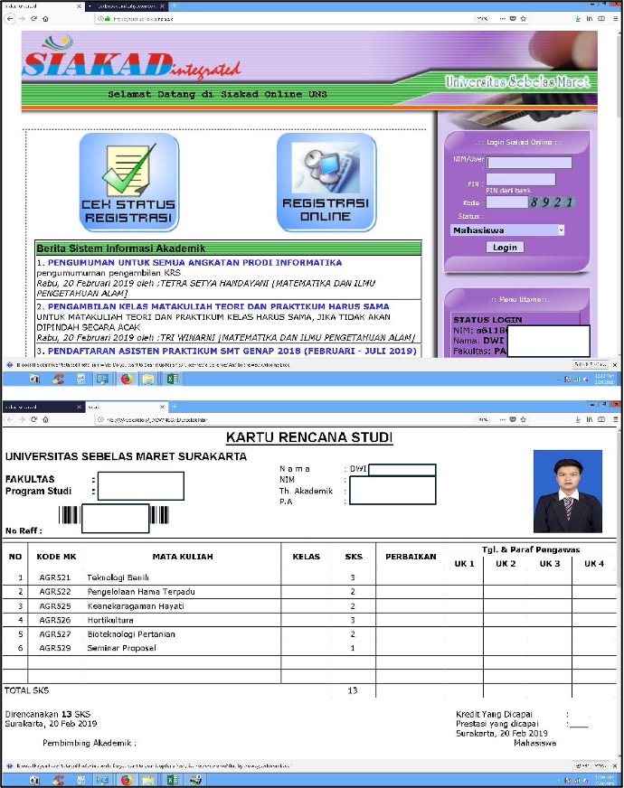Screen dimensions: 624x788
Task: Open Library icon in SIAKAD browser toolbar
Action: tap(590, 19)
